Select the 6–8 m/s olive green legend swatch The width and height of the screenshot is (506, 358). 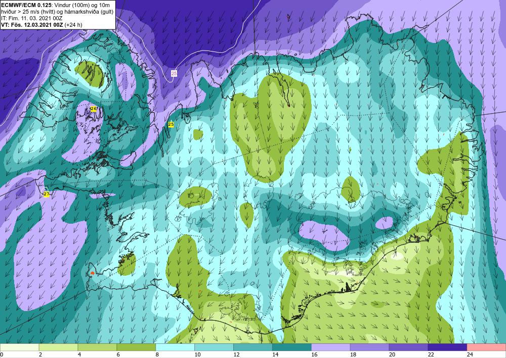tap(136, 347)
